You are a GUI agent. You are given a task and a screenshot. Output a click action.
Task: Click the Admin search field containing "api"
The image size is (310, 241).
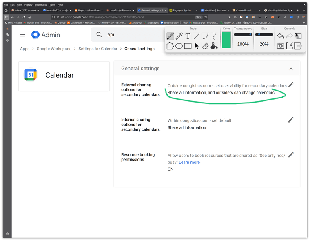(131, 35)
